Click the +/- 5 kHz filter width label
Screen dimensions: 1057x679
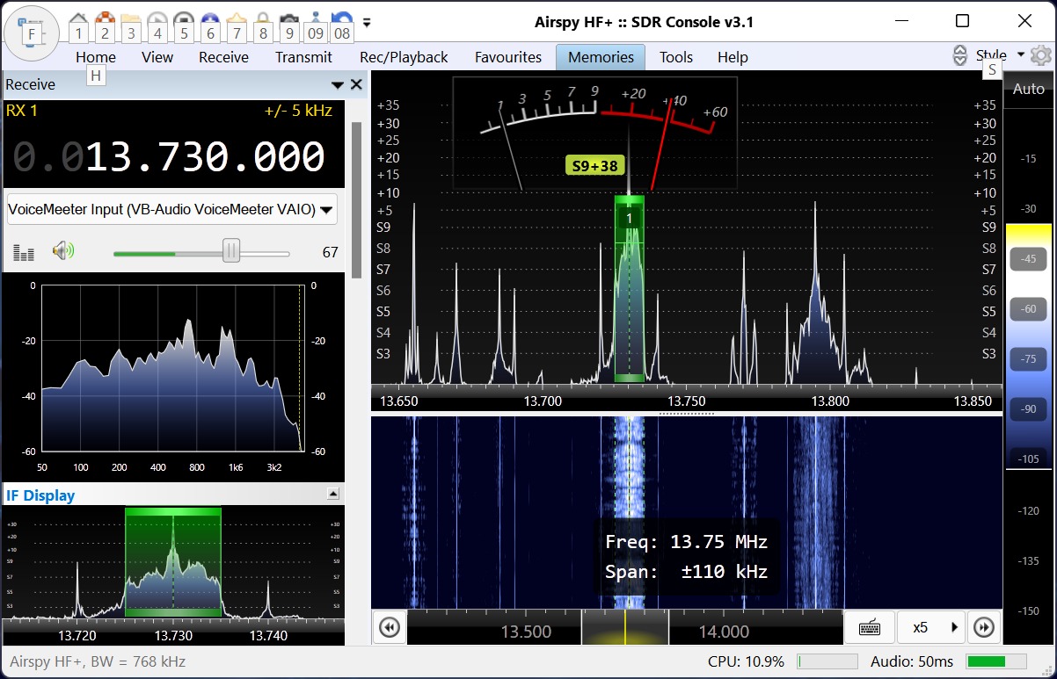click(298, 111)
